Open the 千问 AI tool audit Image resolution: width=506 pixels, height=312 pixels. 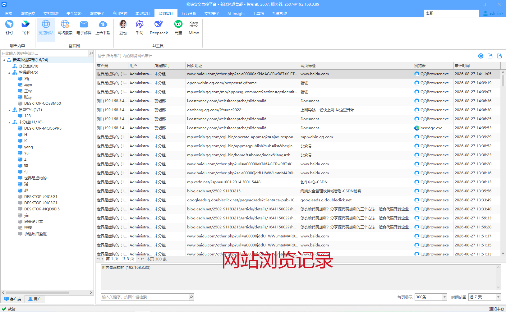(x=140, y=27)
